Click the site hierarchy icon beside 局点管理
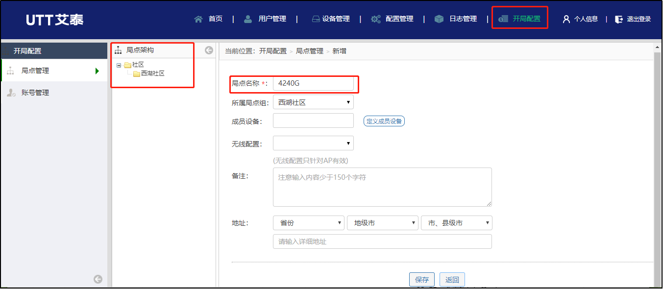The height and width of the screenshot is (289, 663). [x=11, y=71]
